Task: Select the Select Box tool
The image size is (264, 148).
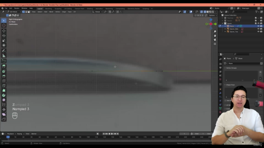Action: (x=4, y=21)
